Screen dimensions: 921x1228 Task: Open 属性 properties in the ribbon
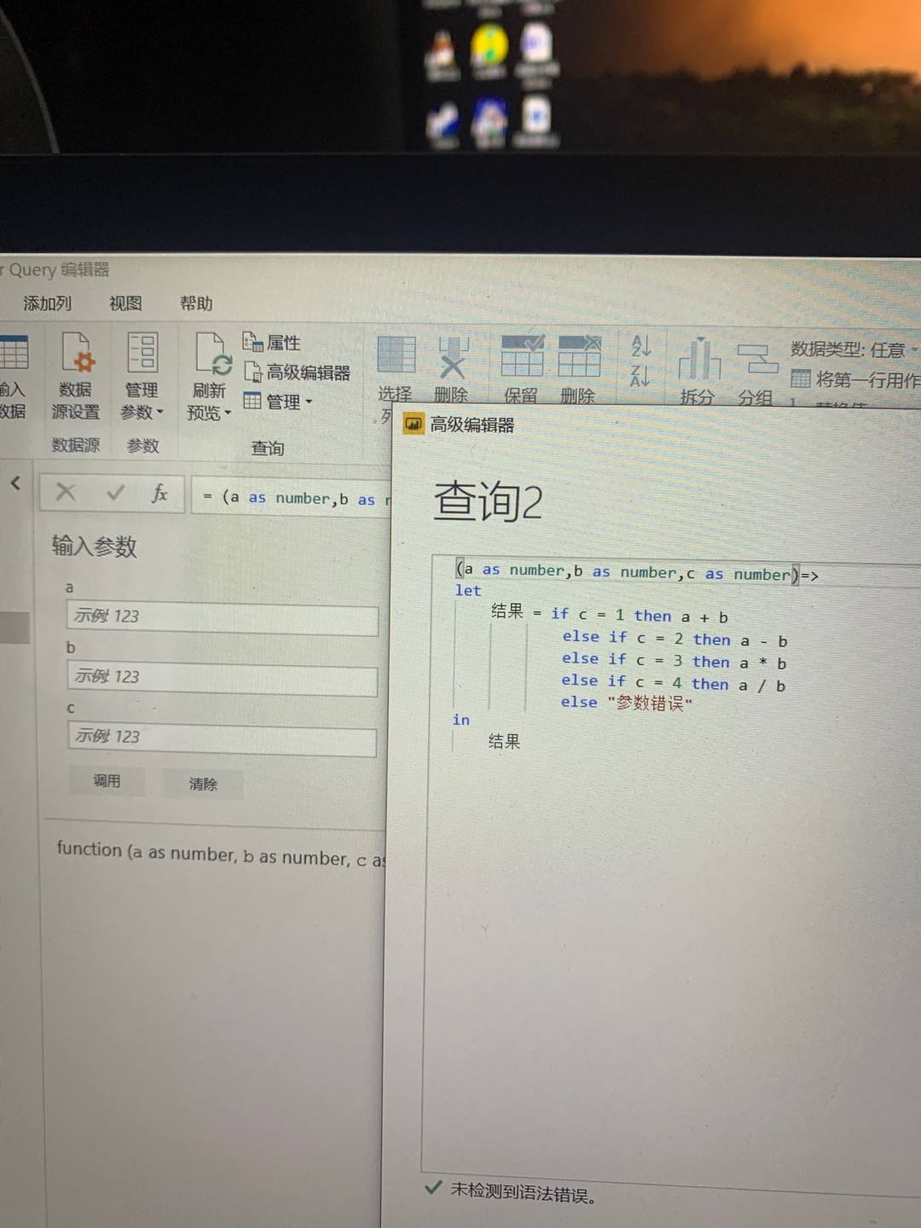271,343
